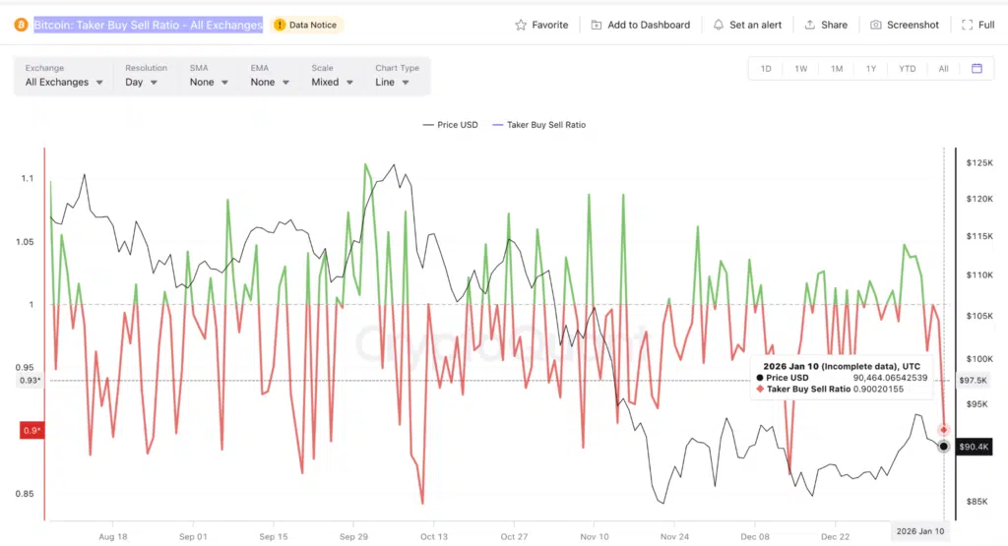Viewport: 1008px width, 546px height.
Task: Expand the Exchange dropdown All Exchanges
Action: (x=64, y=83)
